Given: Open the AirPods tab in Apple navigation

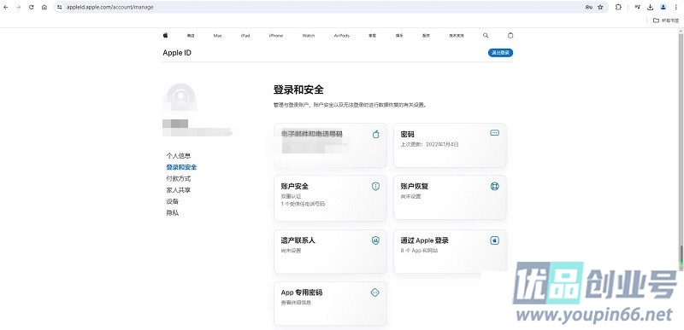Looking at the screenshot, I should 341,36.
